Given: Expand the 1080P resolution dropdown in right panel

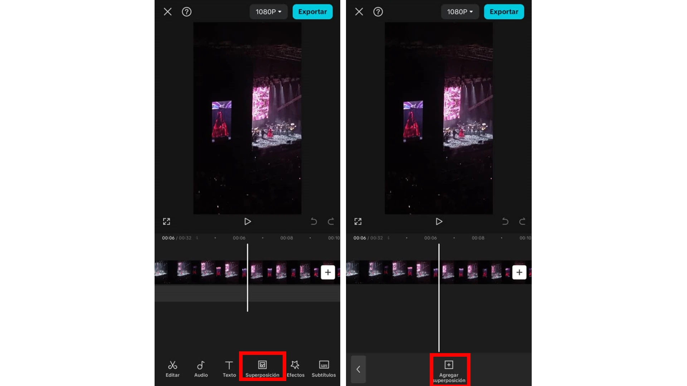Looking at the screenshot, I should coord(460,12).
